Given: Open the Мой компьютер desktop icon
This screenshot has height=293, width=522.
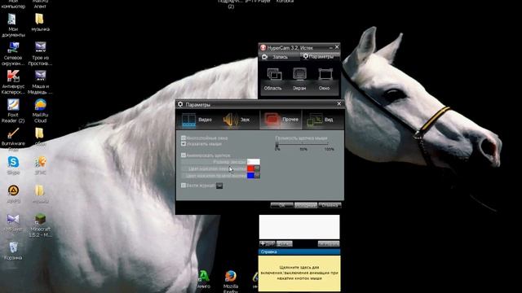Looking at the screenshot, I should click(x=13, y=4).
